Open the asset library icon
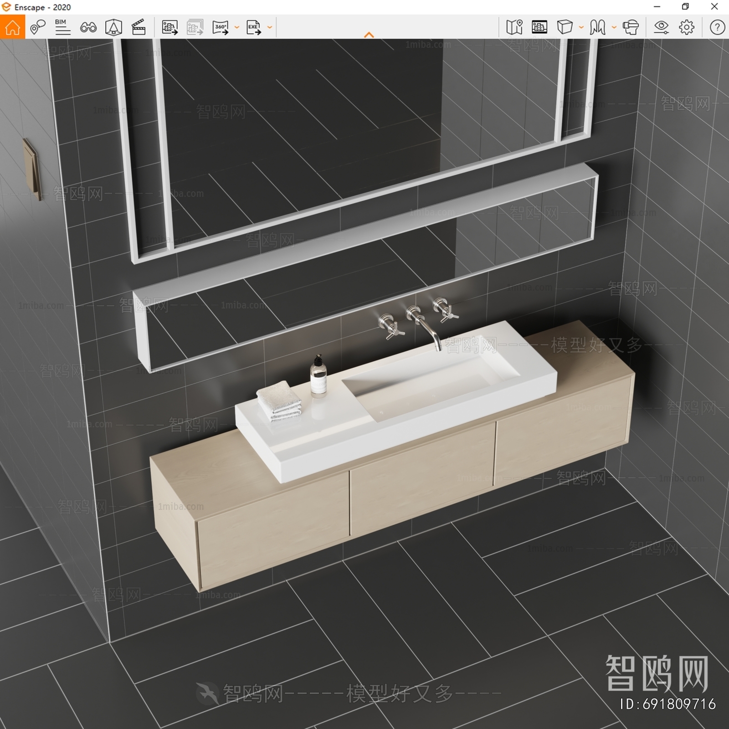The image size is (729, 729). [x=113, y=27]
